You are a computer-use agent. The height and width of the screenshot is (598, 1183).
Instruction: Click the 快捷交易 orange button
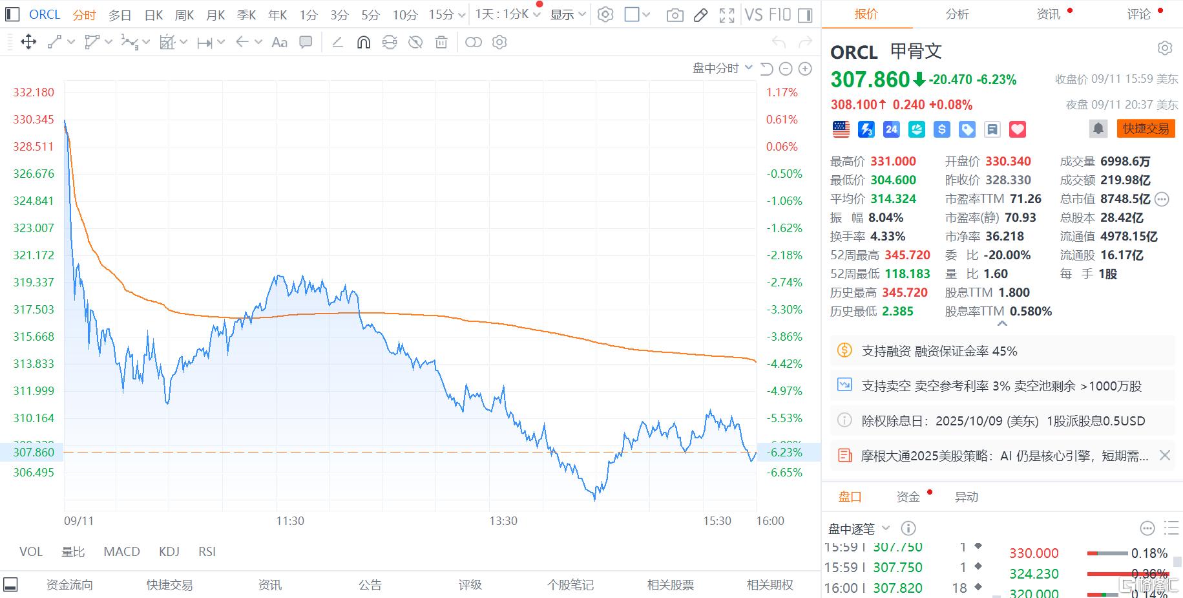click(x=1146, y=129)
